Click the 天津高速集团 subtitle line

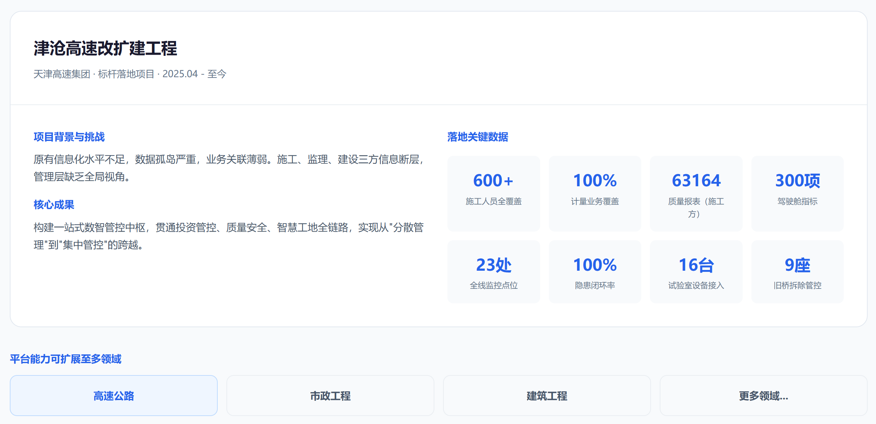(x=130, y=74)
